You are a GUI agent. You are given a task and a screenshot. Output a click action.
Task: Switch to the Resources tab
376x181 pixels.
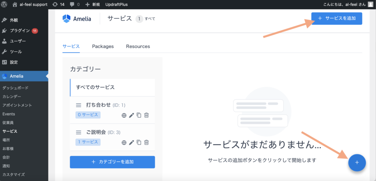tap(138, 47)
